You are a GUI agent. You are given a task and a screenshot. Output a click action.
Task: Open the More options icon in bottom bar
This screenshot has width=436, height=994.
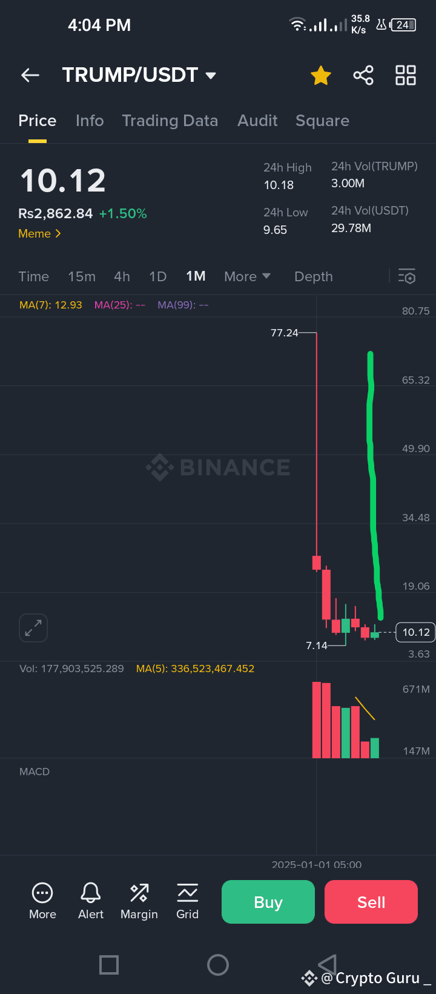pyautogui.click(x=42, y=901)
